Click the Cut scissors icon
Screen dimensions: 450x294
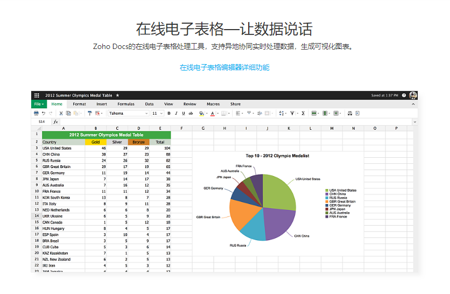[61, 114]
